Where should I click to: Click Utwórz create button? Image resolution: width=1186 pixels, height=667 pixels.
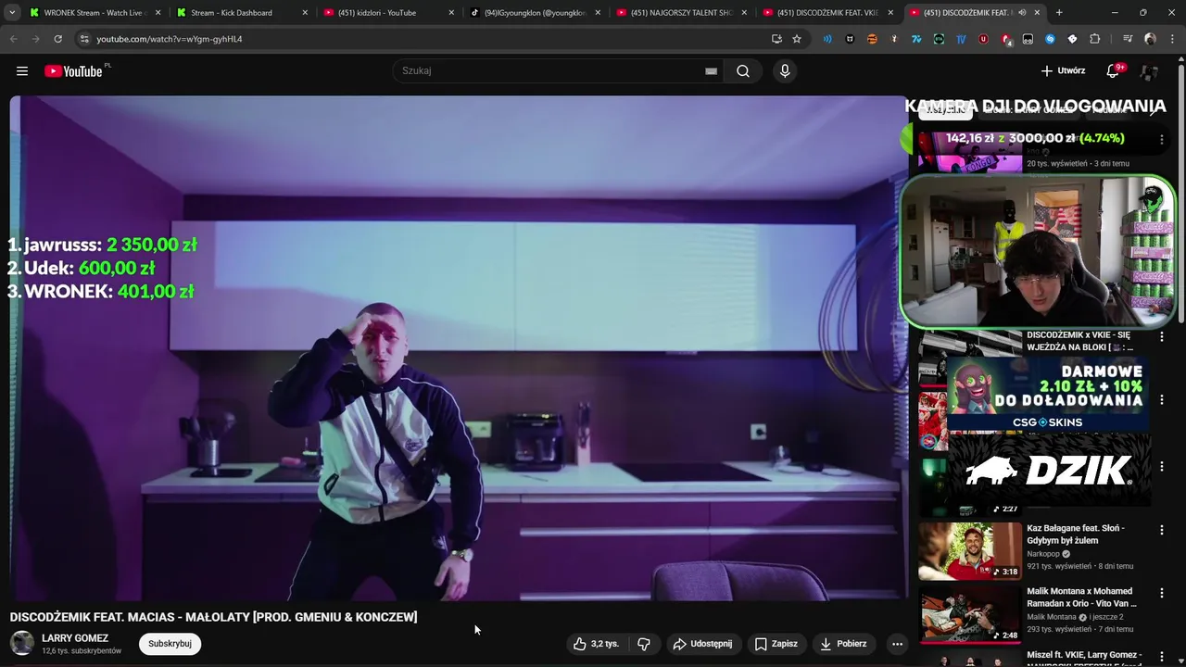point(1063,71)
